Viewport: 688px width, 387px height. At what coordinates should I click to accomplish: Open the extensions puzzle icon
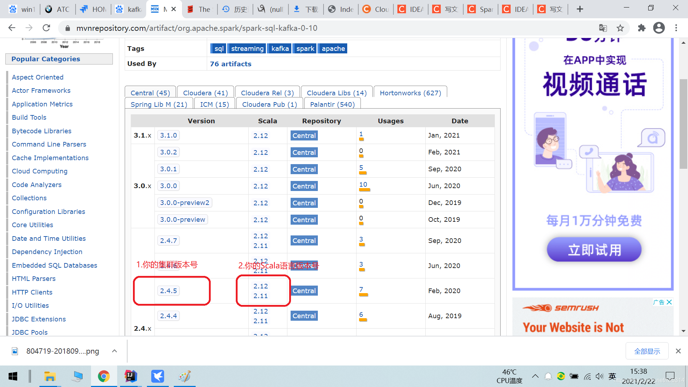(x=642, y=28)
